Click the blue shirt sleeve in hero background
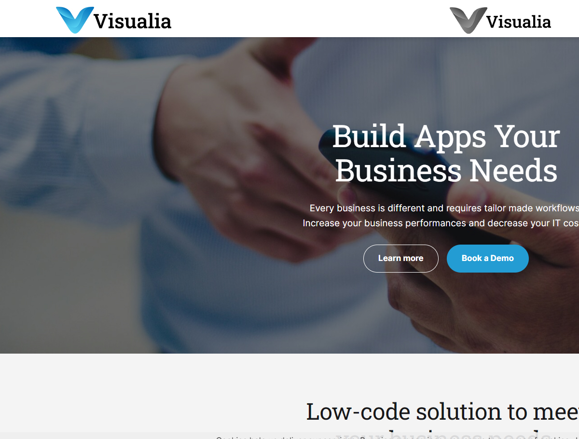Screen dimensions: 579x439 pyautogui.click(x=72, y=145)
